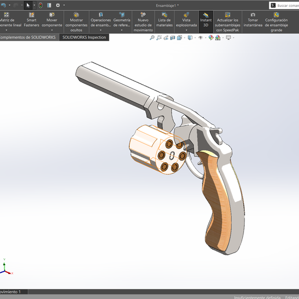This screenshot has width=299, height=299.
Task: Open View settings monitor icon
Action: (228, 38)
